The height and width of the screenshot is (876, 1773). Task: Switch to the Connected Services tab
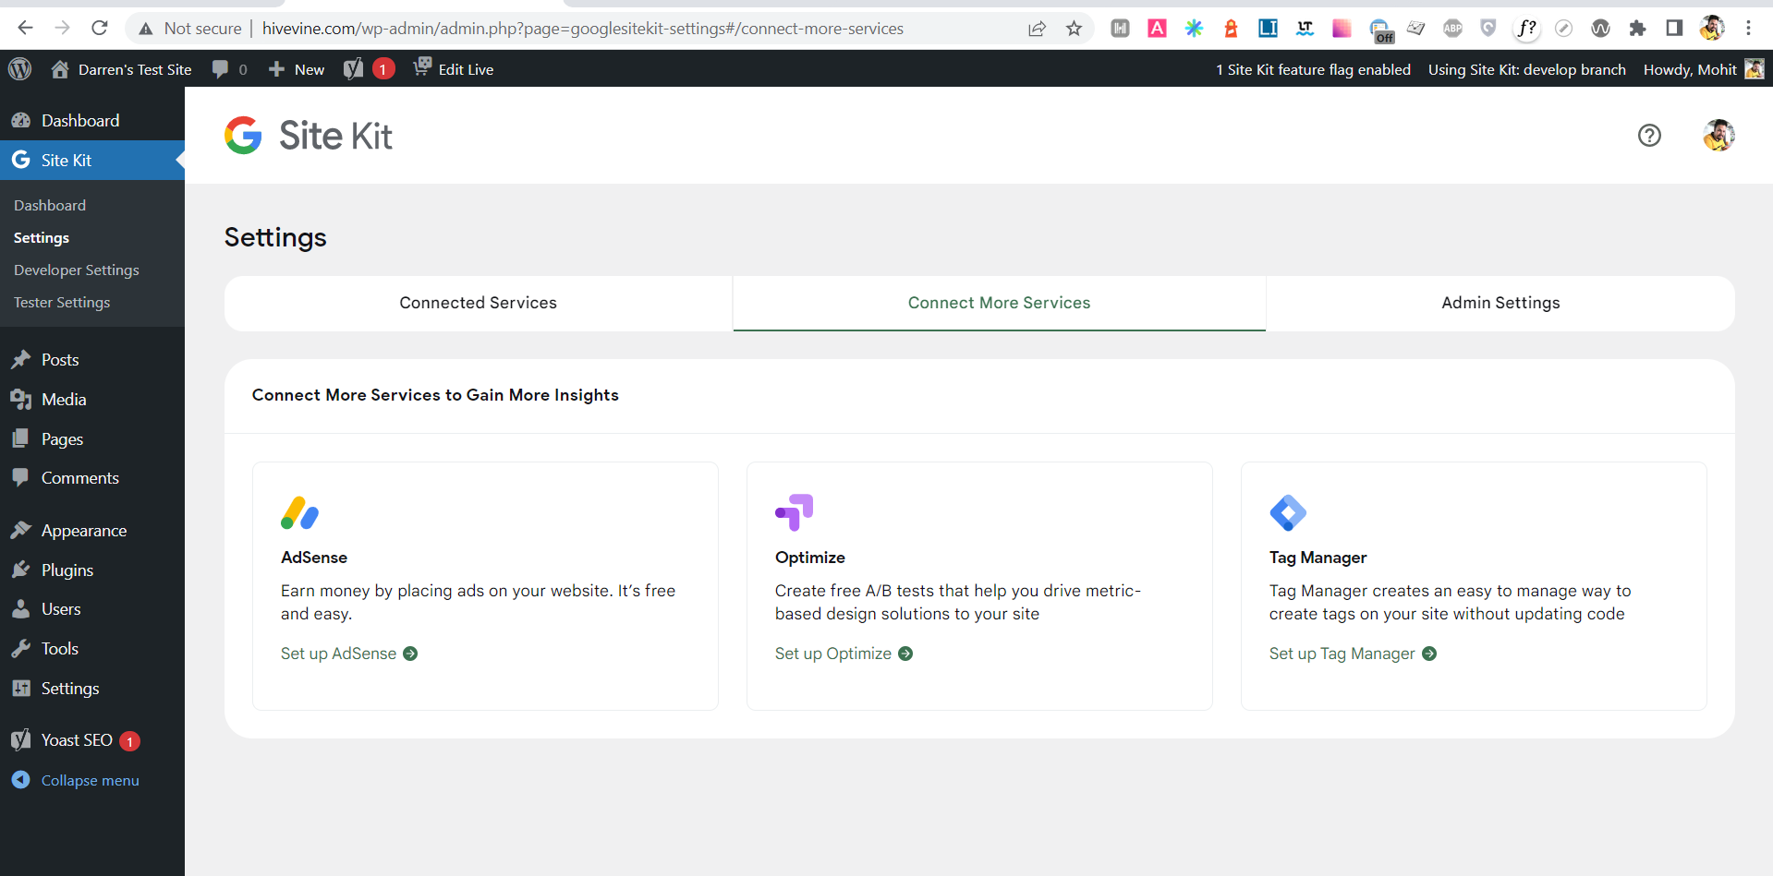point(477,303)
